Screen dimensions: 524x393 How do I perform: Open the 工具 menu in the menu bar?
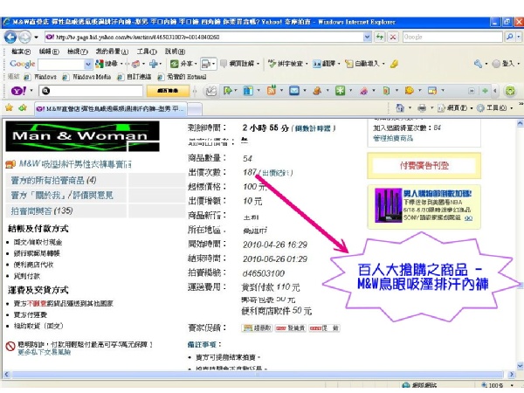[x=147, y=52]
